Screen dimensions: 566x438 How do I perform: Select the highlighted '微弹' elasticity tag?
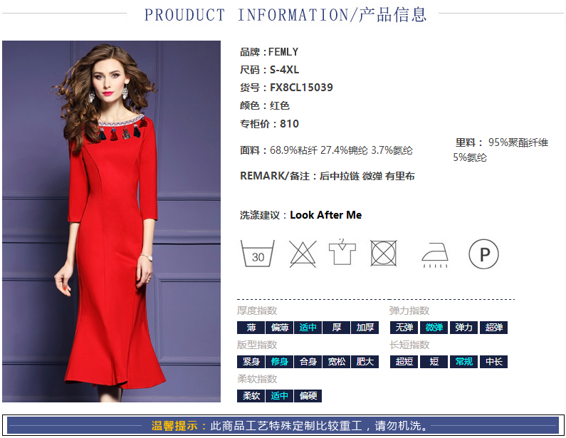(434, 328)
